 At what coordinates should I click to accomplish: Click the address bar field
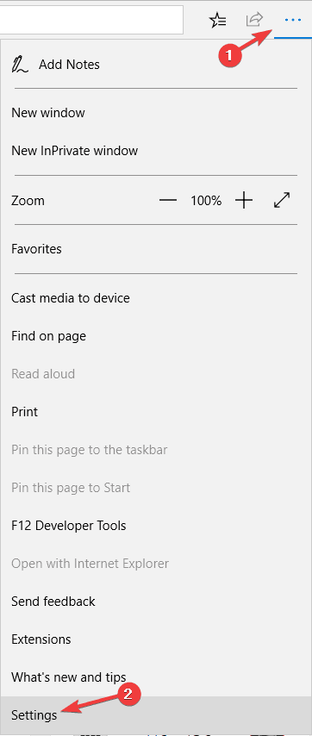(x=91, y=20)
